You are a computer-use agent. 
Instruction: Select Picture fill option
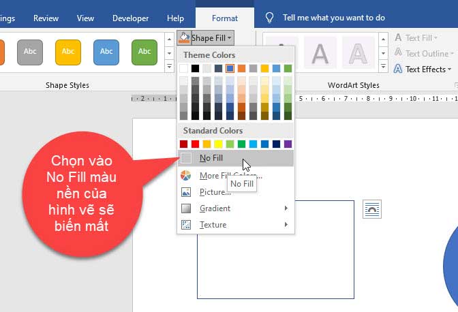tap(236, 192)
